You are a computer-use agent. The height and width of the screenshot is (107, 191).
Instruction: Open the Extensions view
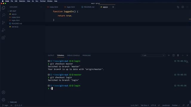3,37
